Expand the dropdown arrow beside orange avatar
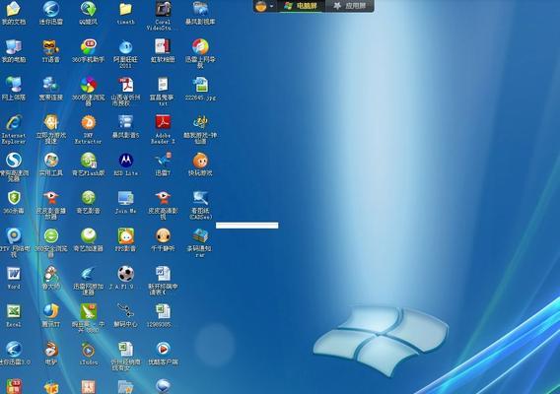The height and width of the screenshot is (394, 560). coord(272,7)
